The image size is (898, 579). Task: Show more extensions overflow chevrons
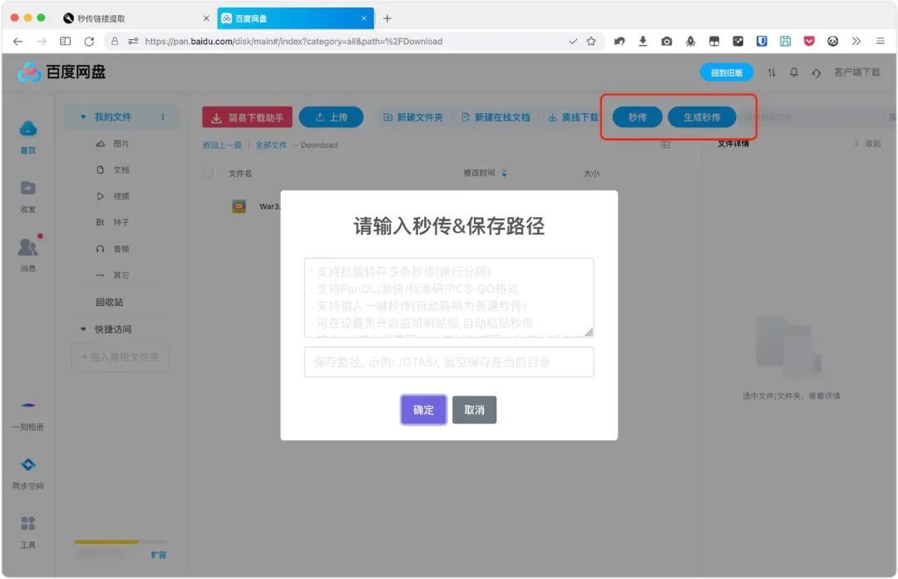856,42
